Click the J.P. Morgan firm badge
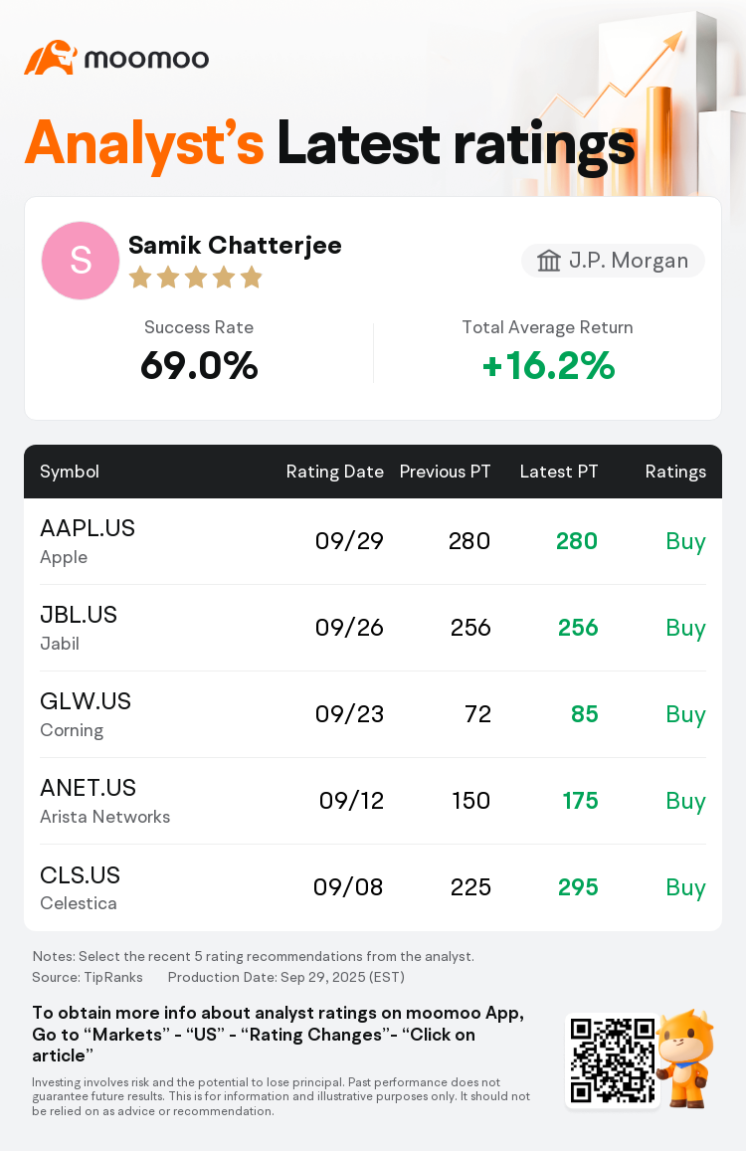Screen dimensions: 746x1151 613,261
